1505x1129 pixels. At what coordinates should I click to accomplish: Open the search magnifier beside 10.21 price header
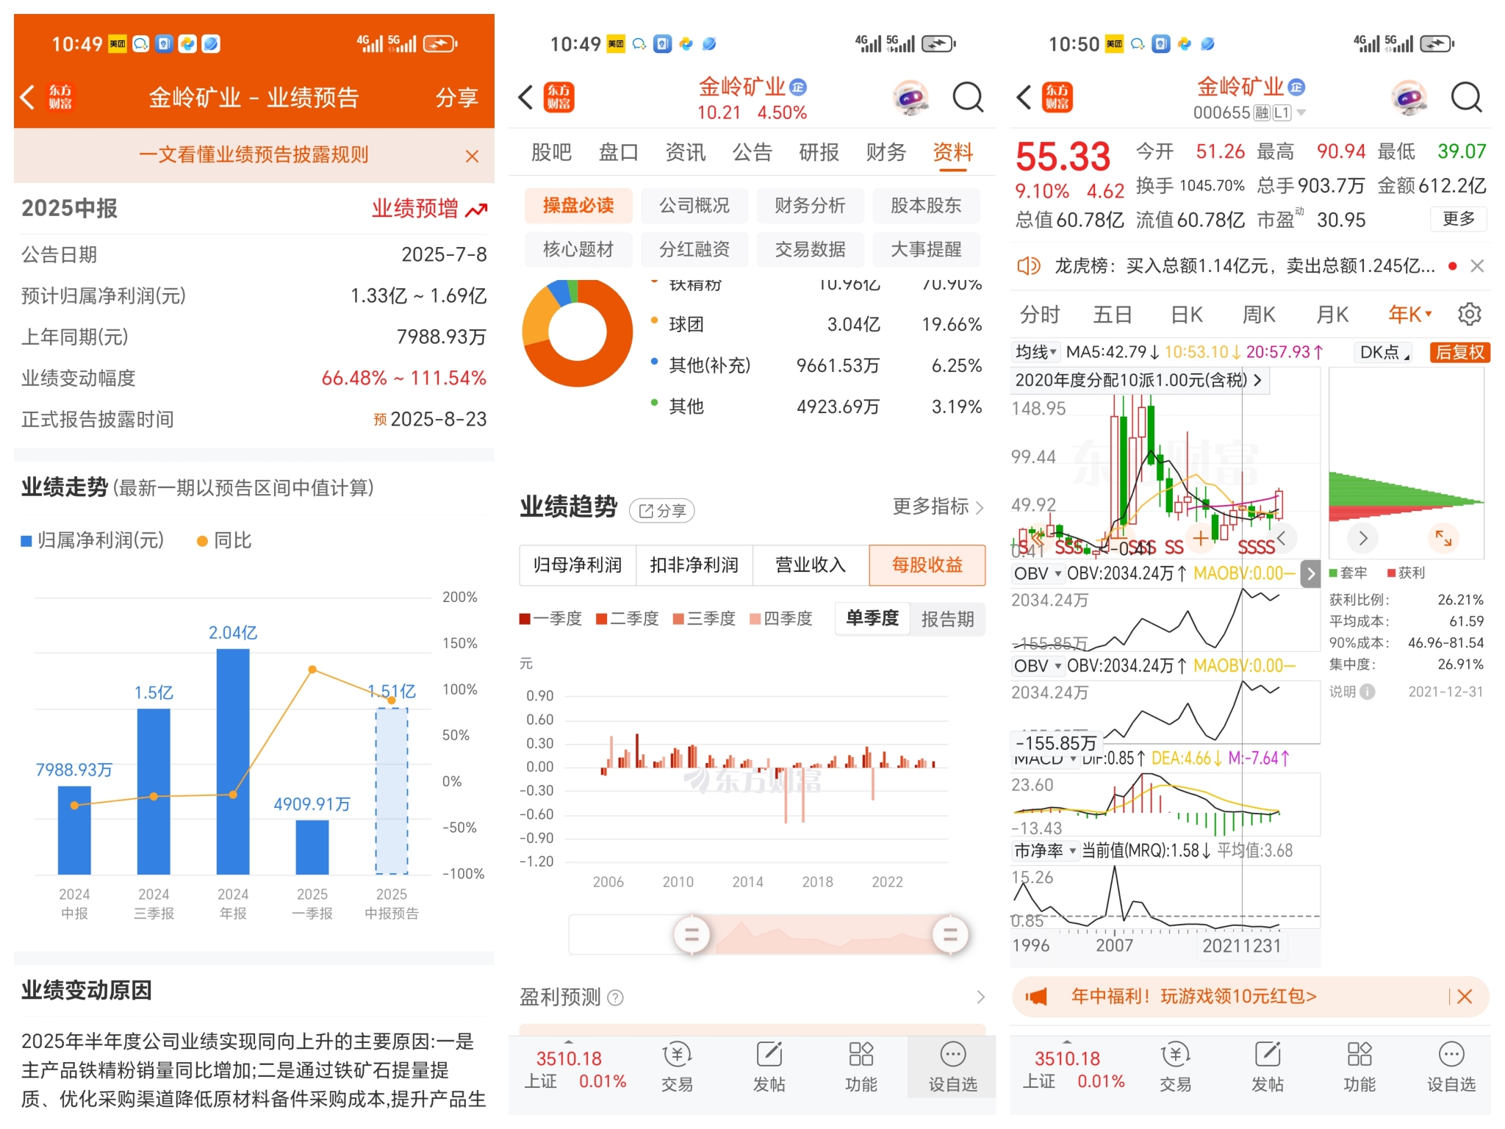968,97
